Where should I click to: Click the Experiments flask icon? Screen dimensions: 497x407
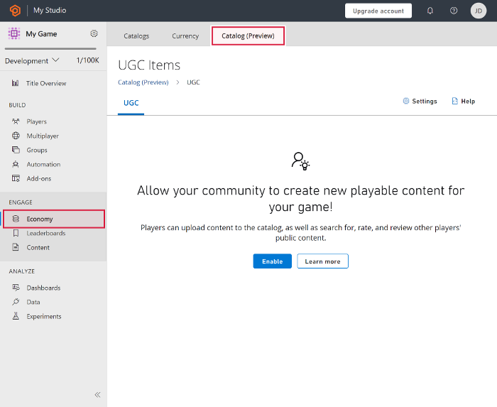coord(16,316)
